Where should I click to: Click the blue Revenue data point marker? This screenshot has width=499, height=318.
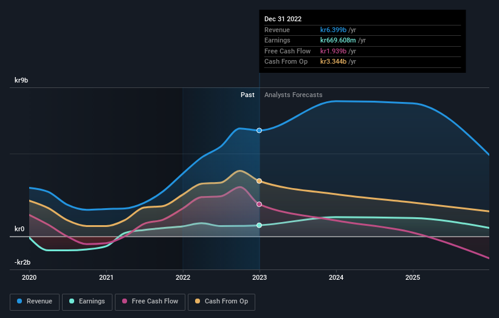[260, 130]
